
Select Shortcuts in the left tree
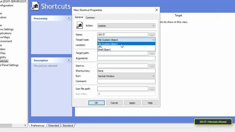(x=4, y=61)
